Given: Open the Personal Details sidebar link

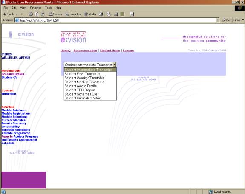Looking at the screenshot, I should pyautogui.click(x=13, y=74).
